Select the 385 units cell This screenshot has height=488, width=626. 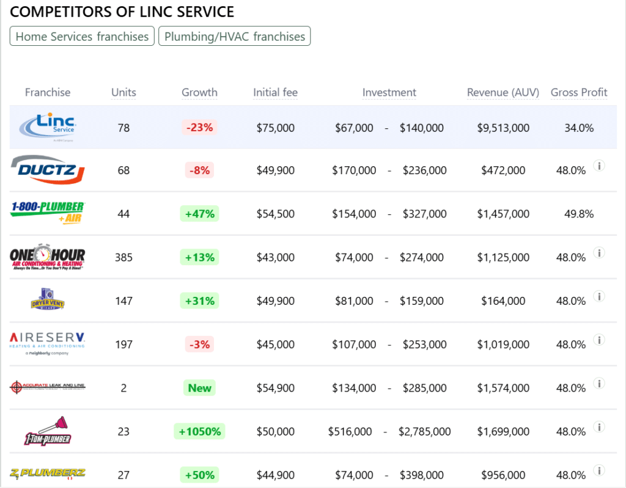123,257
